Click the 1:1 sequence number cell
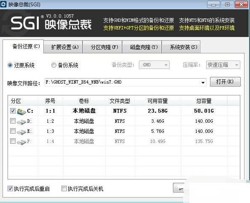250x203 pixels. [51, 111]
